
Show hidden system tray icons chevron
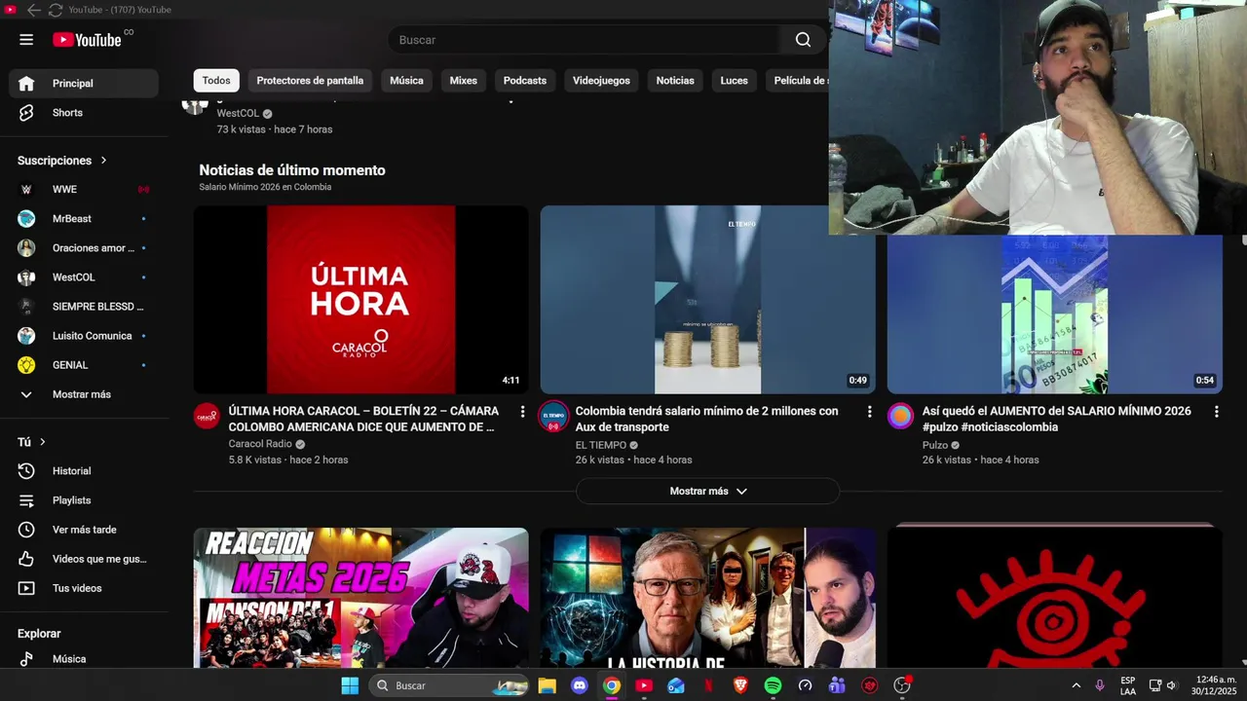(1076, 685)
